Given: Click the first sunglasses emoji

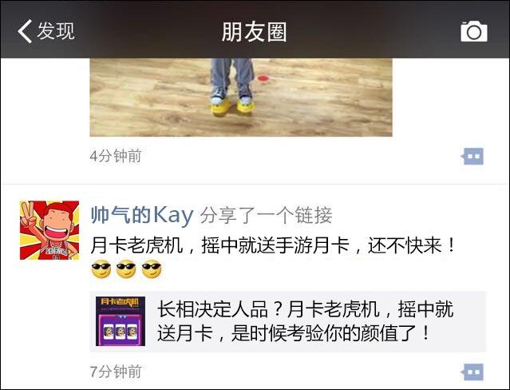Looking at the screenshot, I should coord(101,269).
